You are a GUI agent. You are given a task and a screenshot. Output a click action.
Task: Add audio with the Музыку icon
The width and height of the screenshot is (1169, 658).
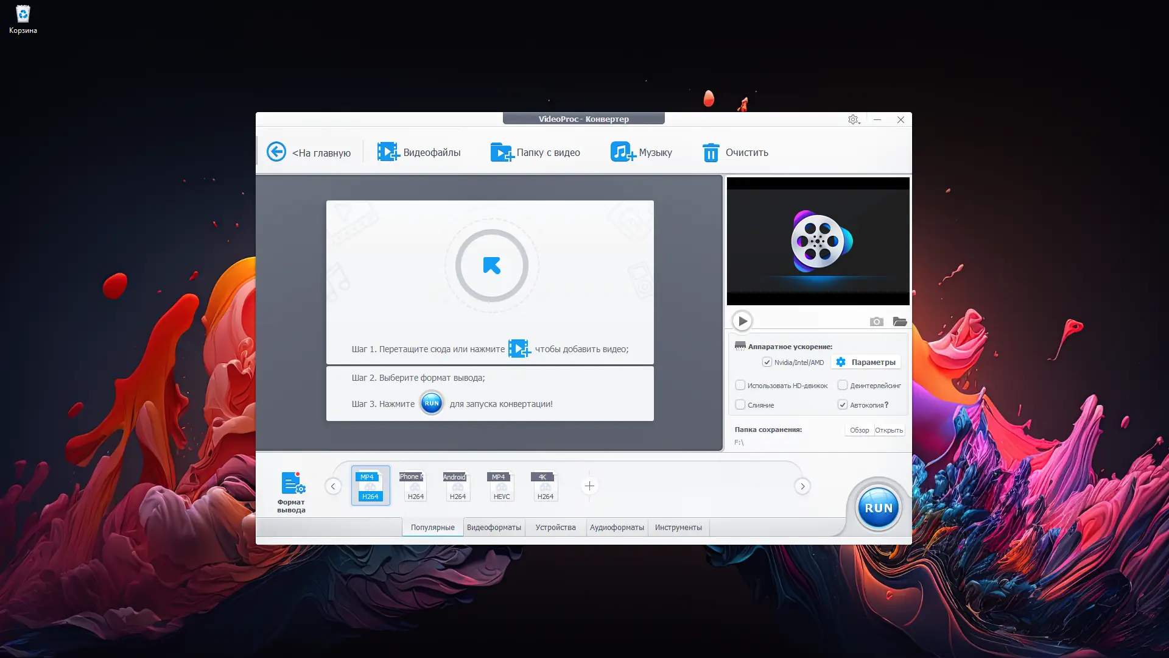point(622,152)
